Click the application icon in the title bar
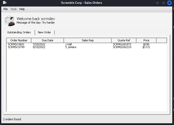The width and height of the screenshot is (174, 125). click(5, 3)
